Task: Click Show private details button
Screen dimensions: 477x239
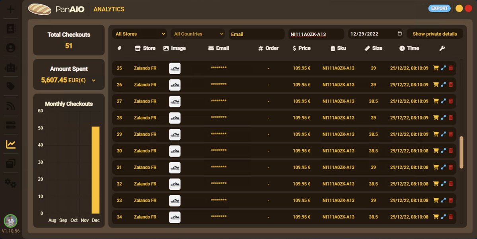Action: click(435, 34)
